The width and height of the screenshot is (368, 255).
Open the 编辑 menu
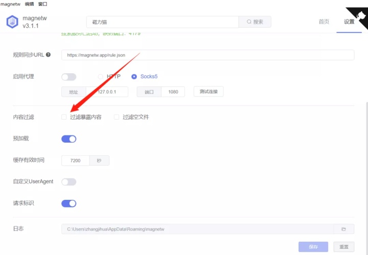point(29,4)
